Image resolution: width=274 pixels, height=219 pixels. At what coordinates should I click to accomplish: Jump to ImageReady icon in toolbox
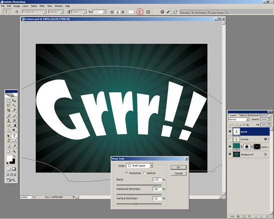pyautogui.click(x=11, y=180)
